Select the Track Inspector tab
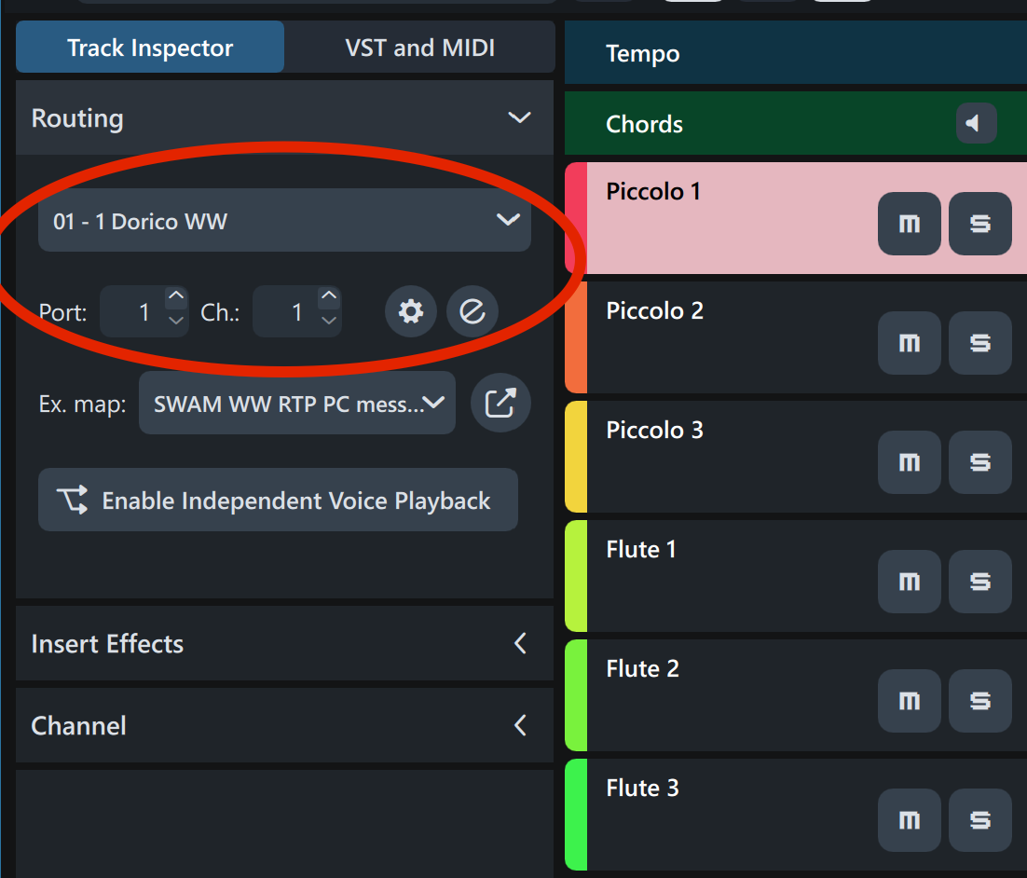 150,48
